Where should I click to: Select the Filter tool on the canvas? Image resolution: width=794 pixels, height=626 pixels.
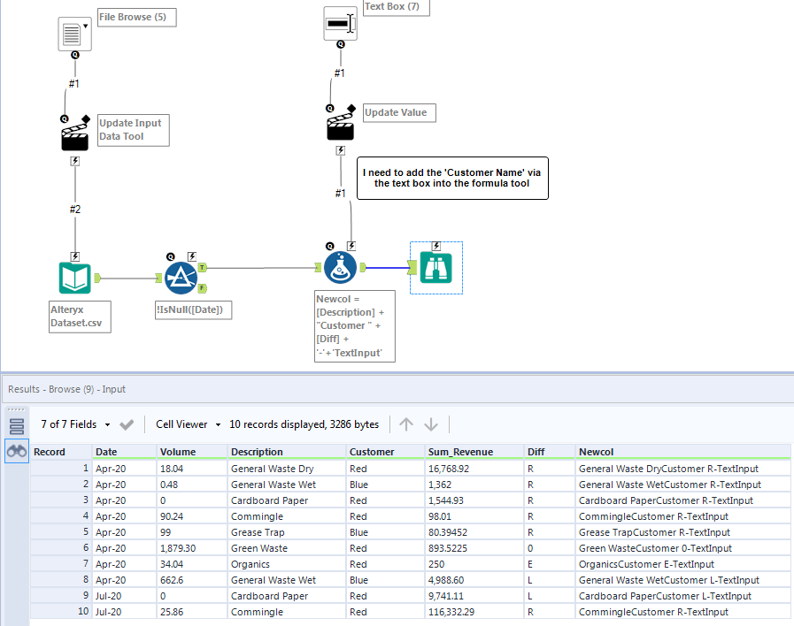181,277
